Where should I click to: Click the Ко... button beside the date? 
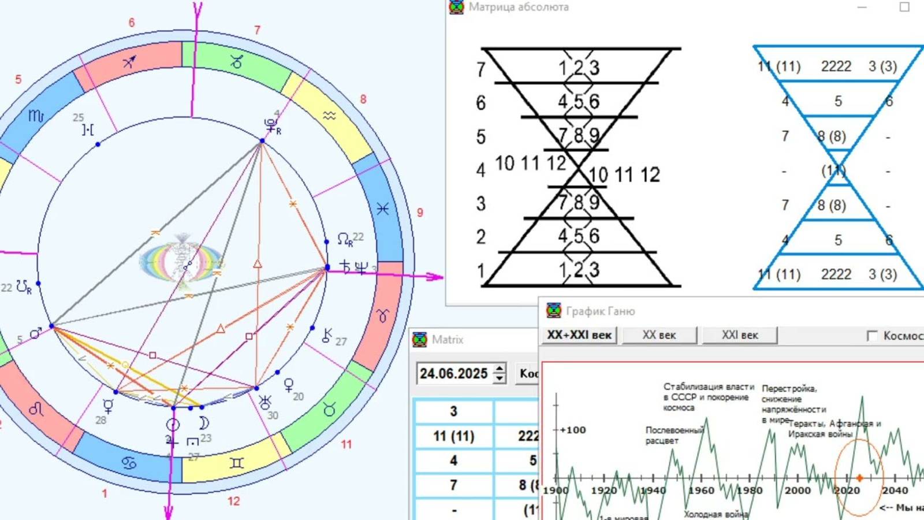[527, 373]
